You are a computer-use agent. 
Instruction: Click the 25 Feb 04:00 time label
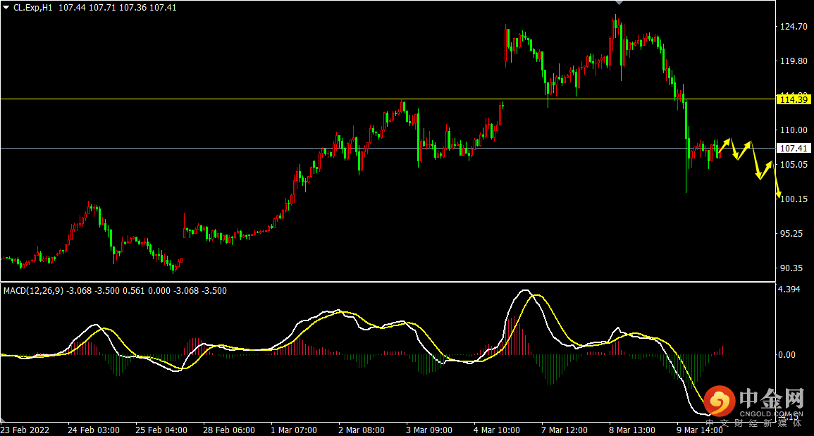(161, 430)
